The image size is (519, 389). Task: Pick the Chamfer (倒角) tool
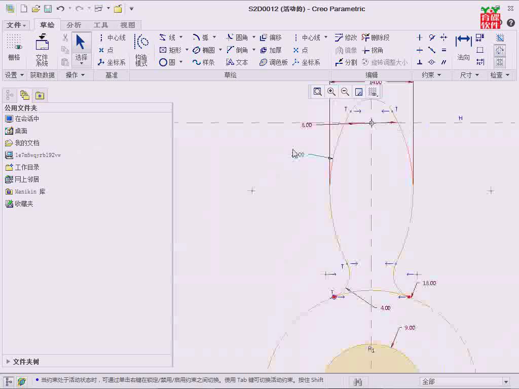237,50
